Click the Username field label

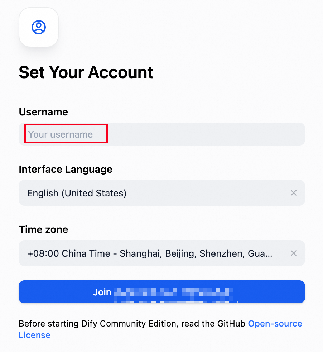coord(43,112)
